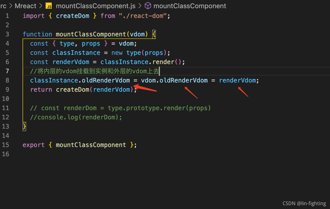
Task: Click the opening brace on line 3
Action: [x=154, y=34]
